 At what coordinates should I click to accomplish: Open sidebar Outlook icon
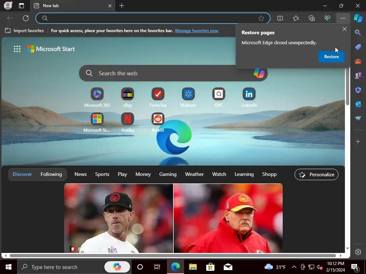tap(358, 104)
